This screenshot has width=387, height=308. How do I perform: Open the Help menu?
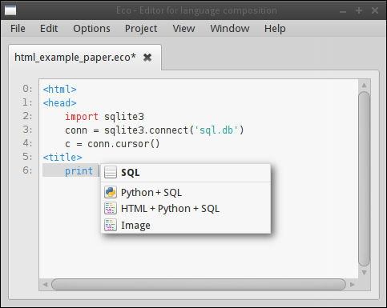(x=275, y=29)
